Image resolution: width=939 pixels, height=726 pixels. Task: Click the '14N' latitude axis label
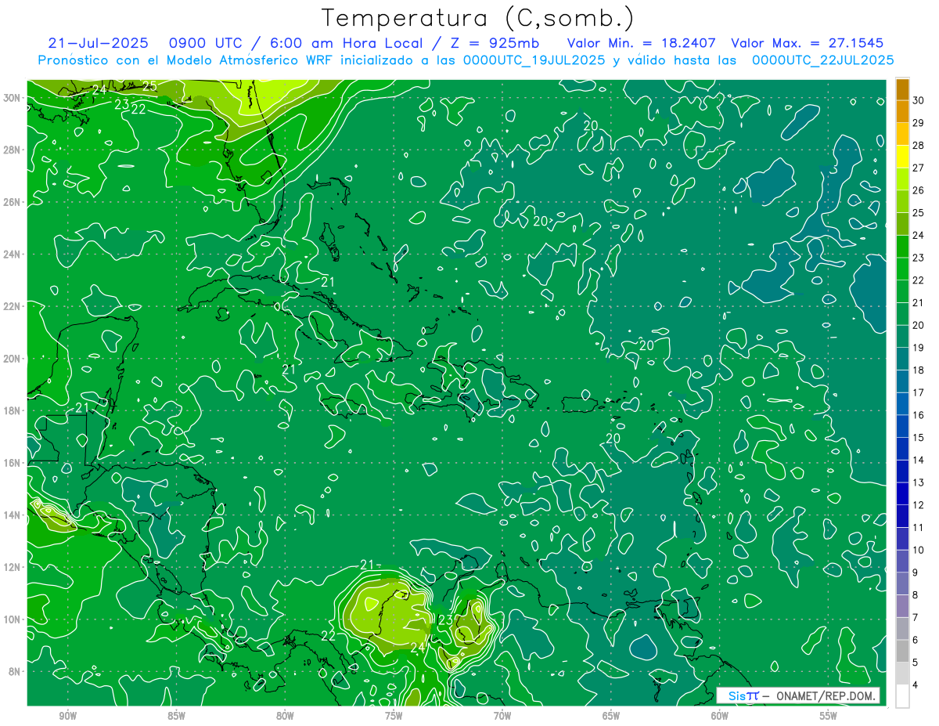[x=12, y=515]
